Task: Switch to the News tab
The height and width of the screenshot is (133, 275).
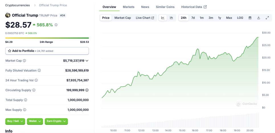Action: click(145, 7)
